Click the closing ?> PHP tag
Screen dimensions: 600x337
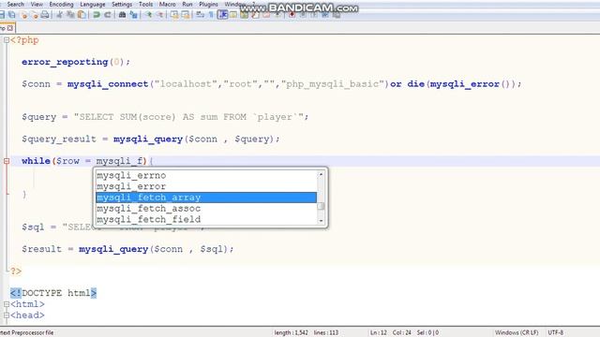pos(16,271)
